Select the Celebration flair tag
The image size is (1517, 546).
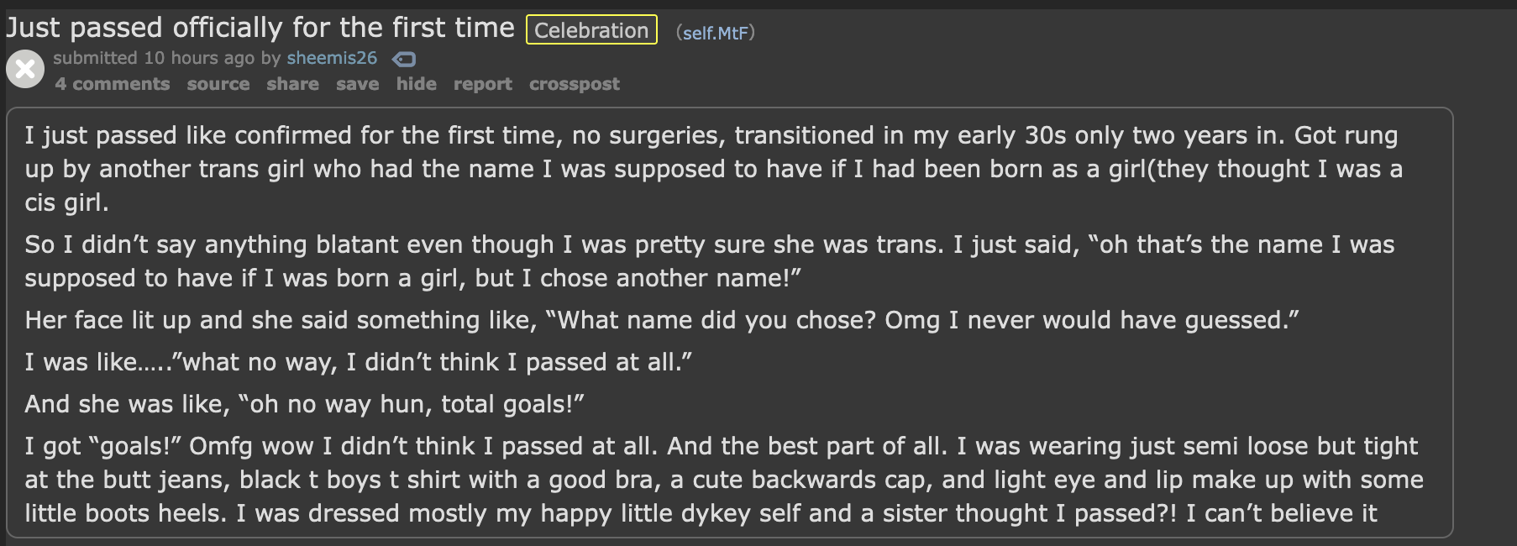tap(591, 30)
